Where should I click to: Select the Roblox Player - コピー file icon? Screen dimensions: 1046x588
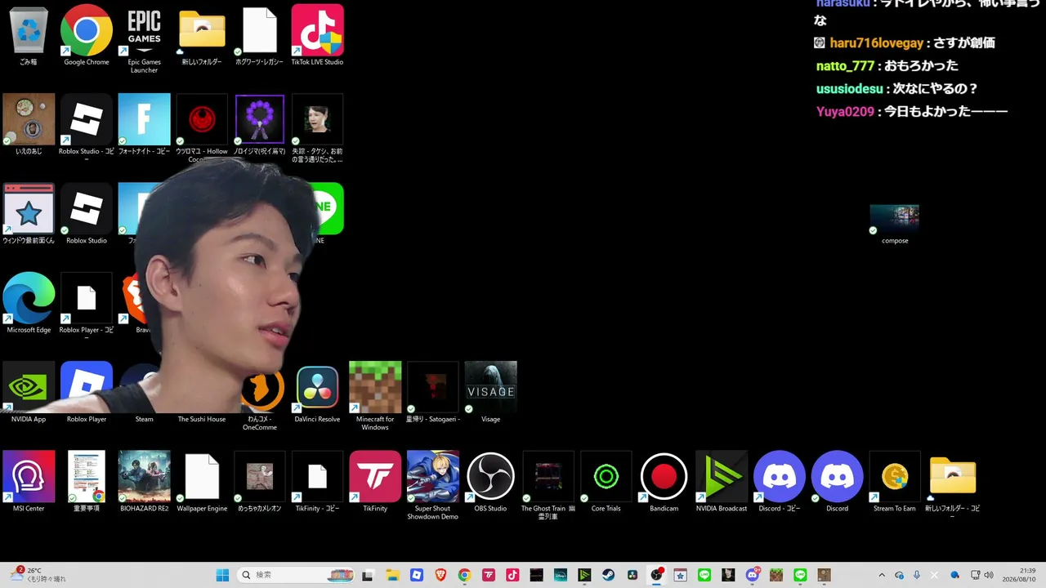pos(87,307)
